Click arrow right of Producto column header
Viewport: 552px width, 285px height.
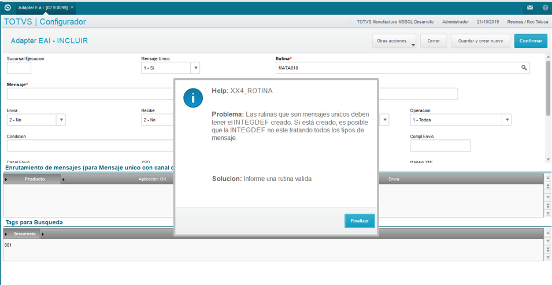tap(64, 179)
